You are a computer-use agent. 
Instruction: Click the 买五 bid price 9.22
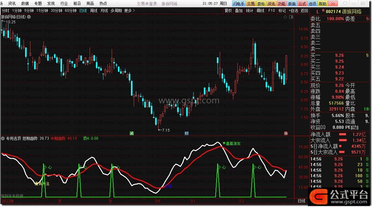(339, 79)
